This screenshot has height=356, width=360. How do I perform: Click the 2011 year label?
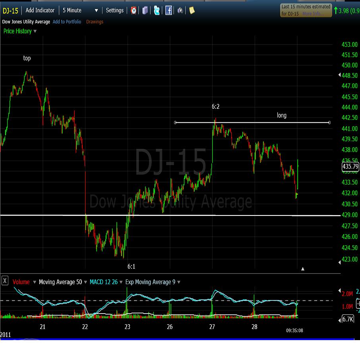click(x=6, y=335)
